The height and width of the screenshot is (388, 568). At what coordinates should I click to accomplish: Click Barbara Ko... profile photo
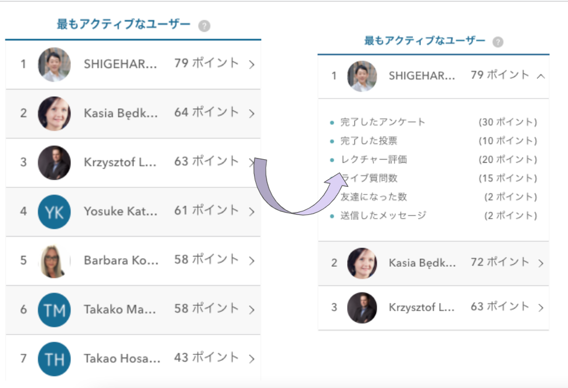(54, 261)
